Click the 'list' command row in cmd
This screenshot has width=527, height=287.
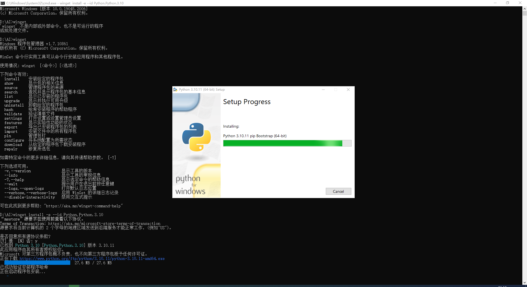(x=36, y=96)
